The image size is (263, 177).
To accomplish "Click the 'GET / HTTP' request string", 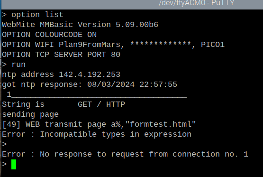I will click(x=101, y=104).
